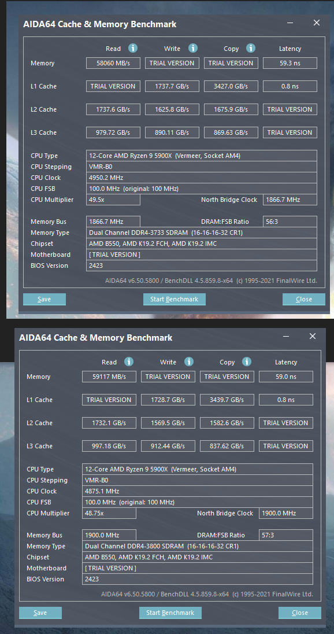The width and height of the screenshot is (334, 634).
Task: Click Save button in bottom benchmark window
Action: point(40,613)
